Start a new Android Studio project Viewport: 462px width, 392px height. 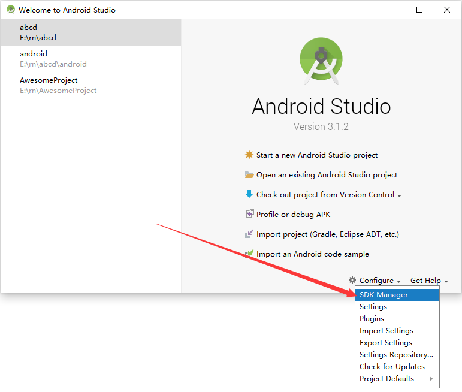tap(317, 155)
